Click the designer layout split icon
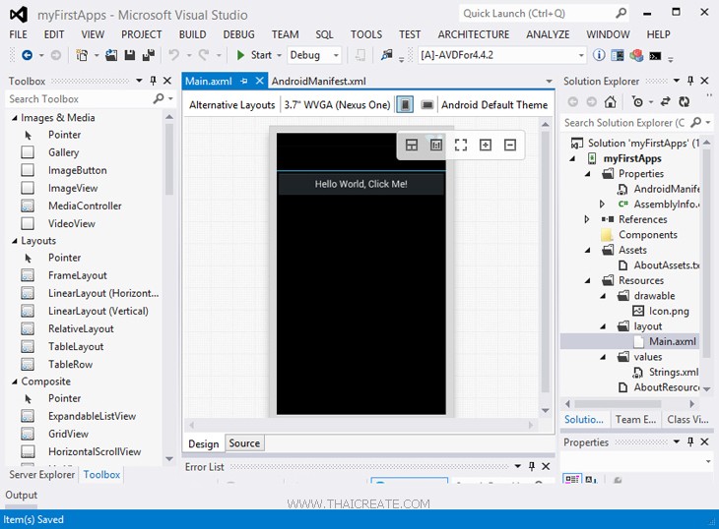 click(412, 146)
